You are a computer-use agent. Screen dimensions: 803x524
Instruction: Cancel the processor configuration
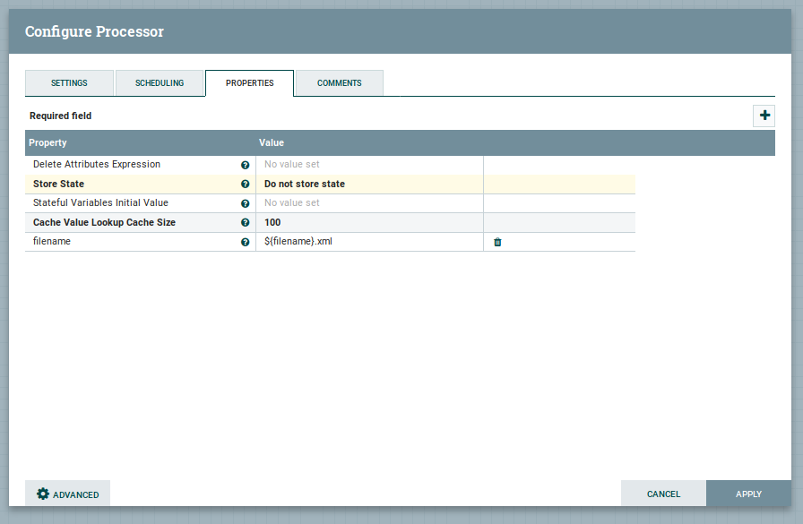(x=663, y=494)
